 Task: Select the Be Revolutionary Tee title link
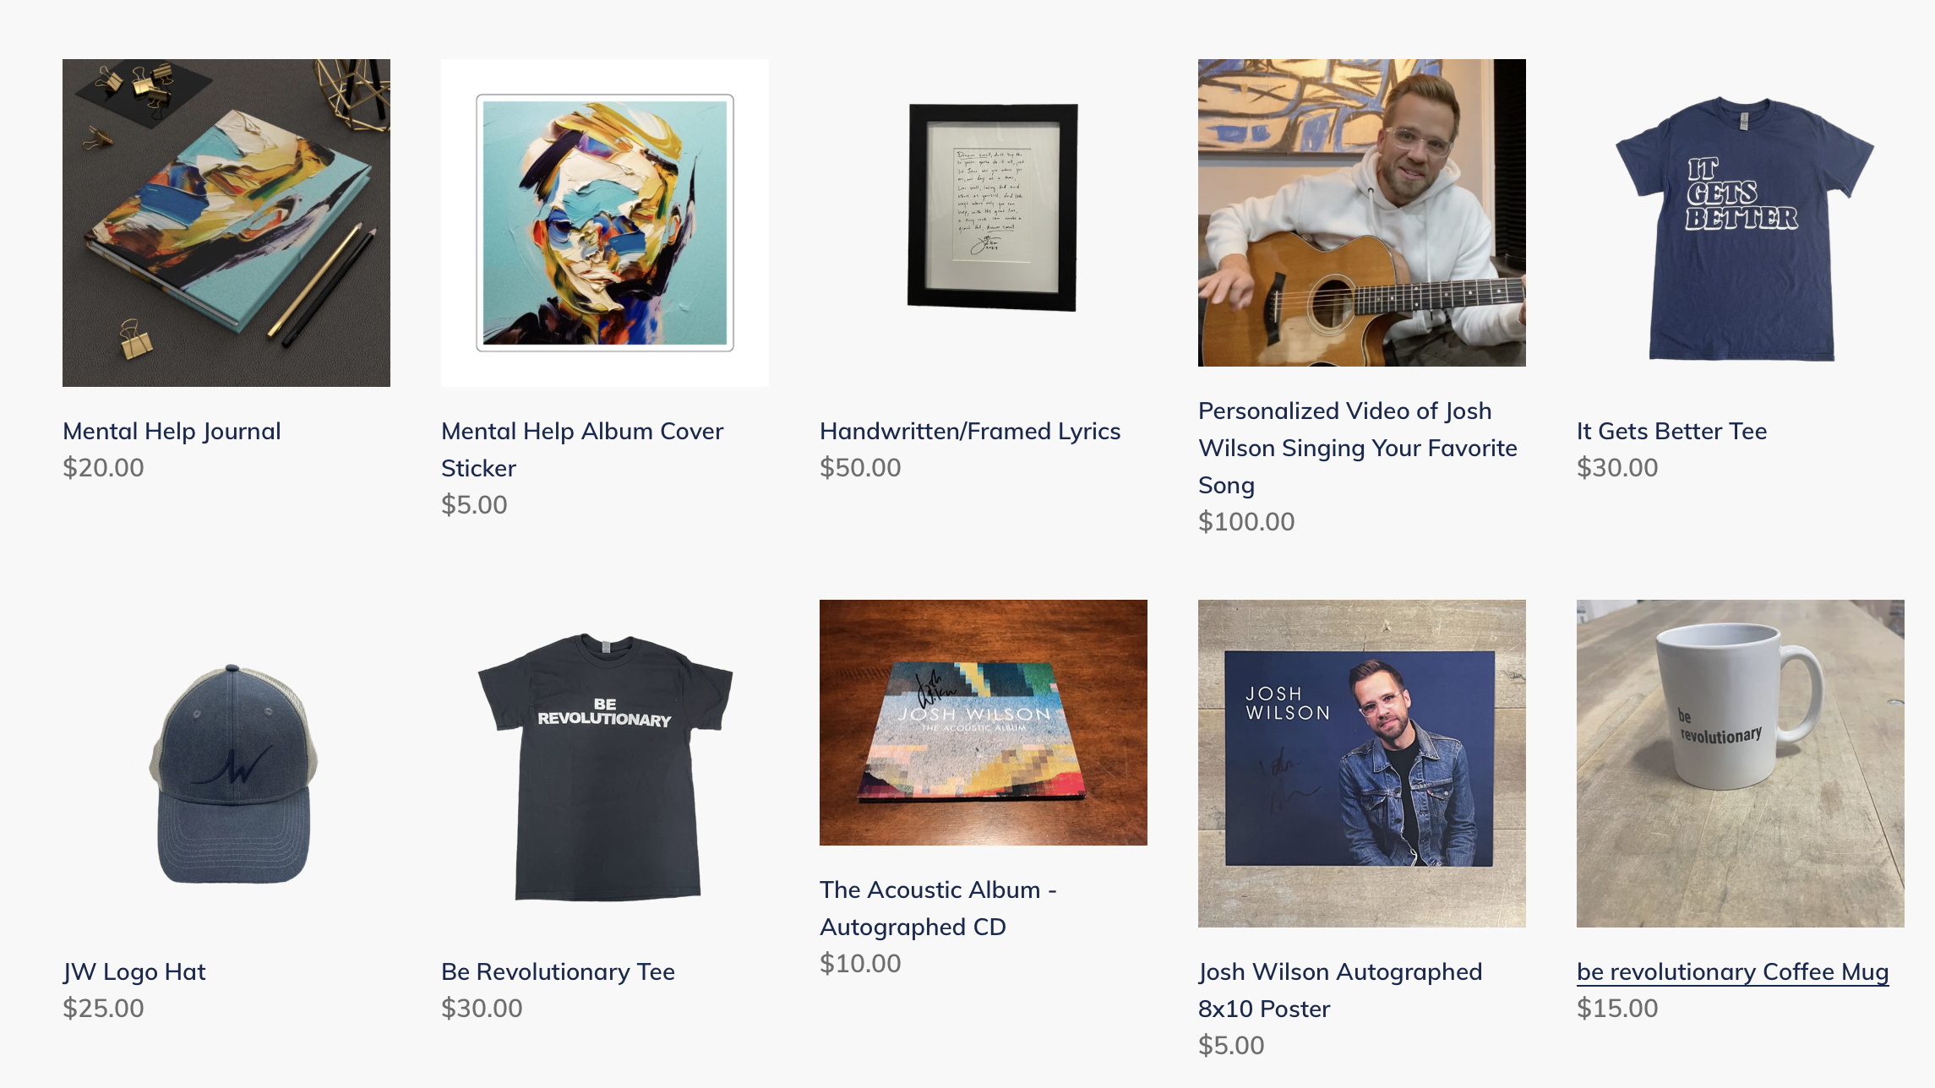click(558, 971)
